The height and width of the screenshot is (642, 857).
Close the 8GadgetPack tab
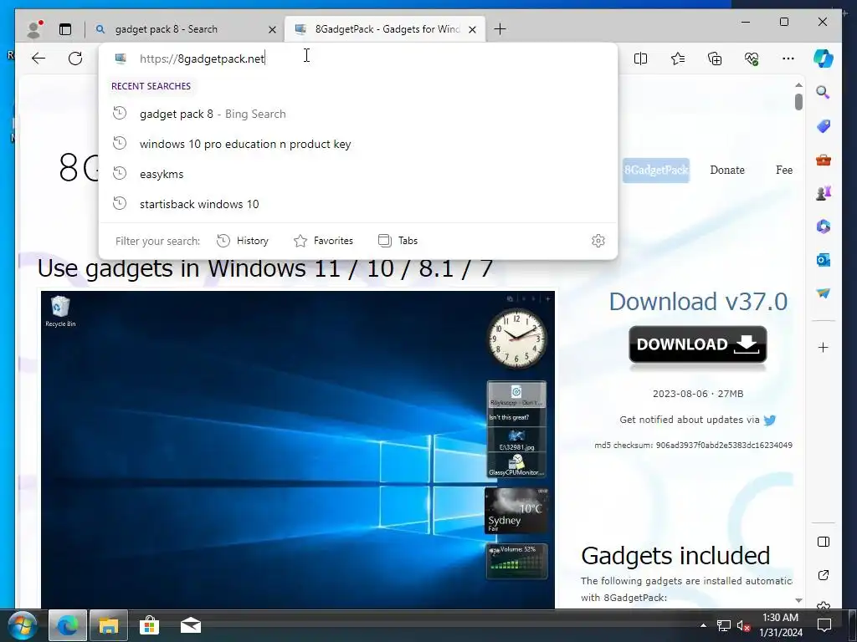(473, 29)
